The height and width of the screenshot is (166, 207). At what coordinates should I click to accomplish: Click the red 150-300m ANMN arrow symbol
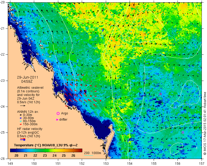21,125
